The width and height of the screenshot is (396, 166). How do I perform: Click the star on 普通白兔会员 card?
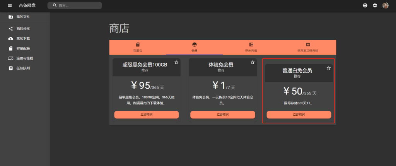point(329,68)
